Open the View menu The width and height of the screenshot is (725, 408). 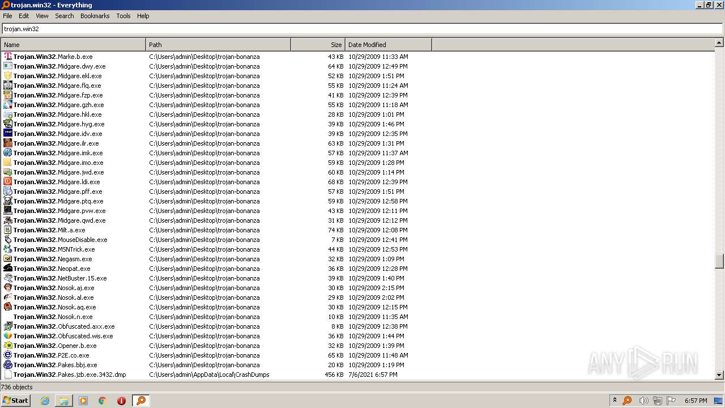pos(42,16)
